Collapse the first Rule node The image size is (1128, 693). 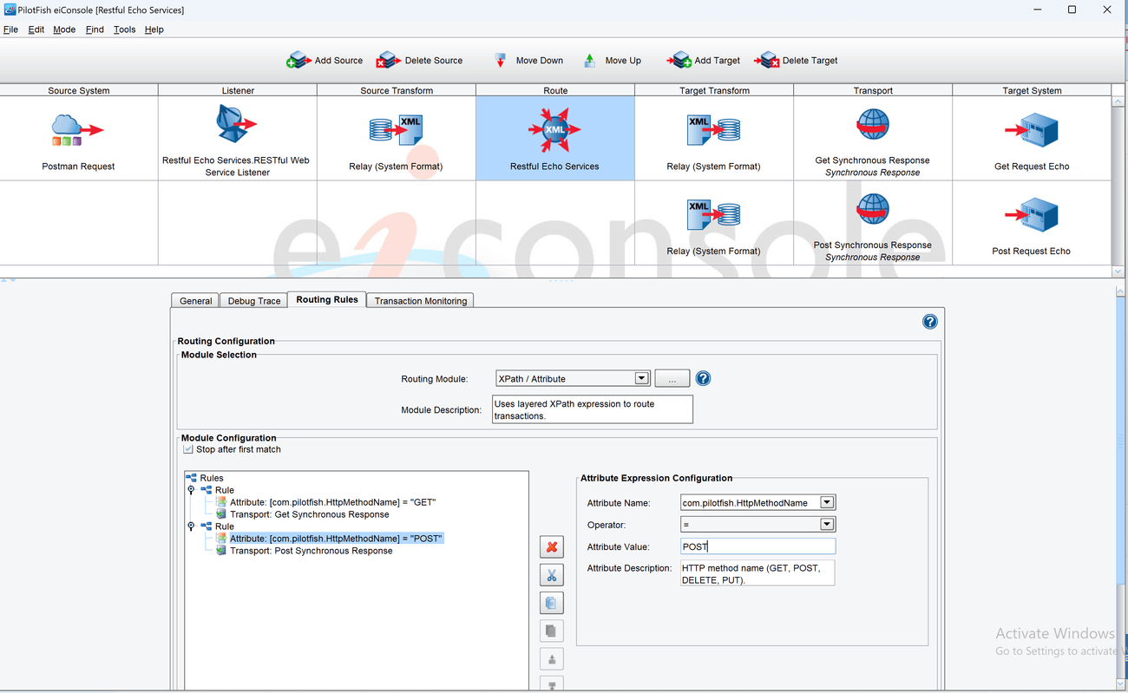pos(191,490)
